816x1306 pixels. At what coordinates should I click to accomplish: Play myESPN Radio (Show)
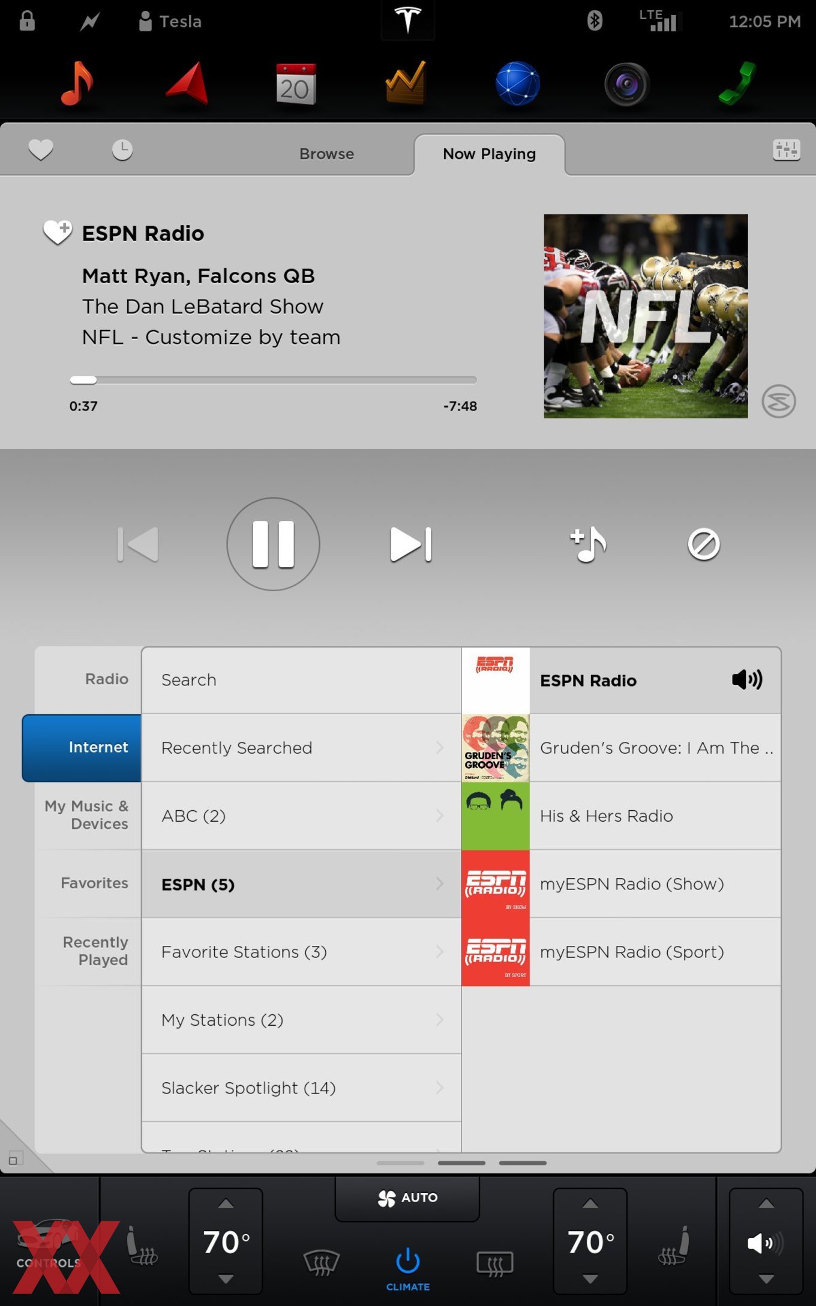(x=621, y=884)
